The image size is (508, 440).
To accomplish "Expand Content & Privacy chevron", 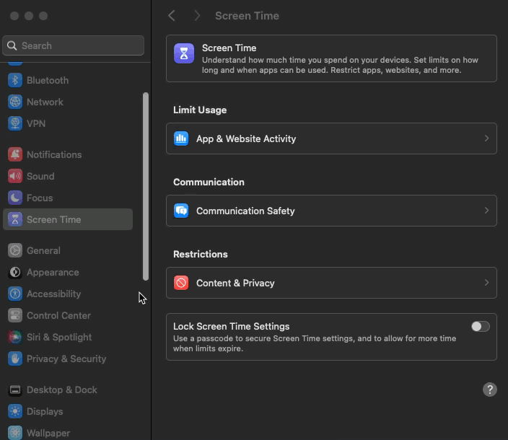I will [x=486, y=283].
